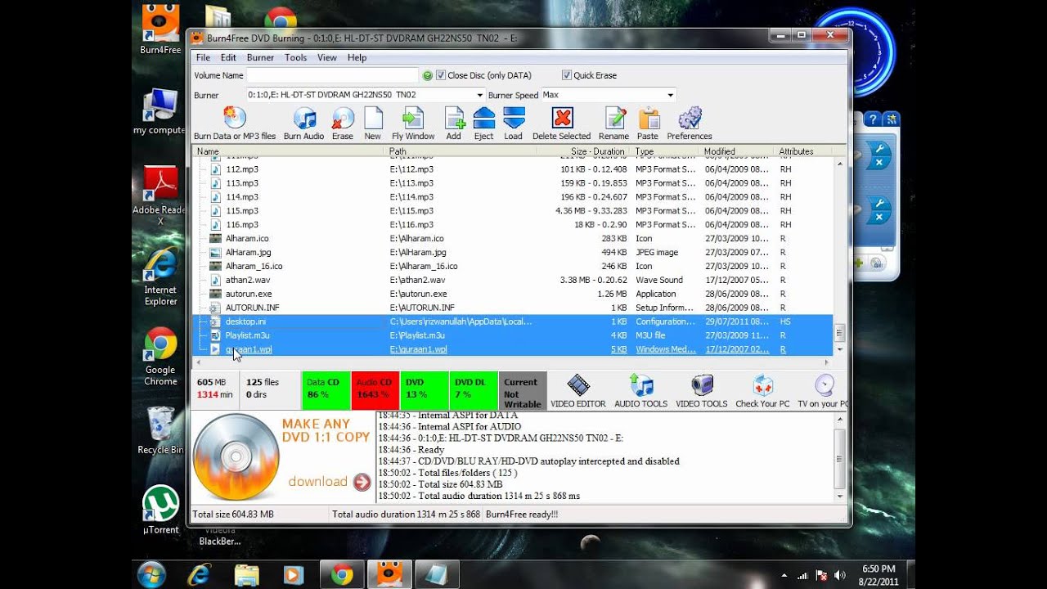This screenshot has width=1047, height=589.
Task: Select the 115.mp3 file row
Action: (513, 211)
